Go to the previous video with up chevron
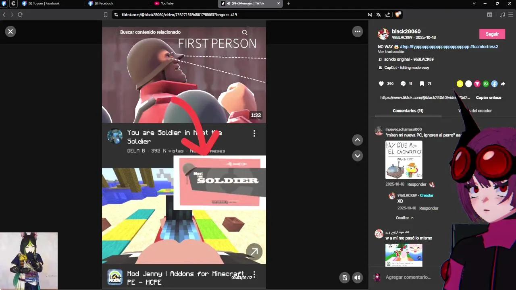Viewport: 516px width, 290px height. pos(358,140)
